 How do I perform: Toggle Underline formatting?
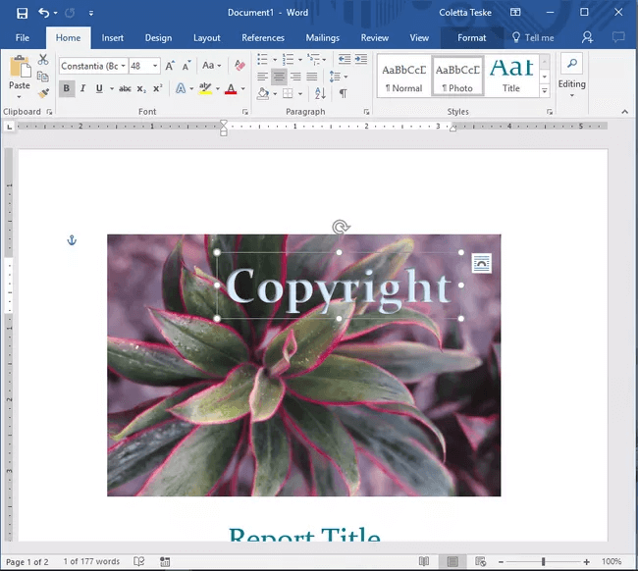[99, 88]
